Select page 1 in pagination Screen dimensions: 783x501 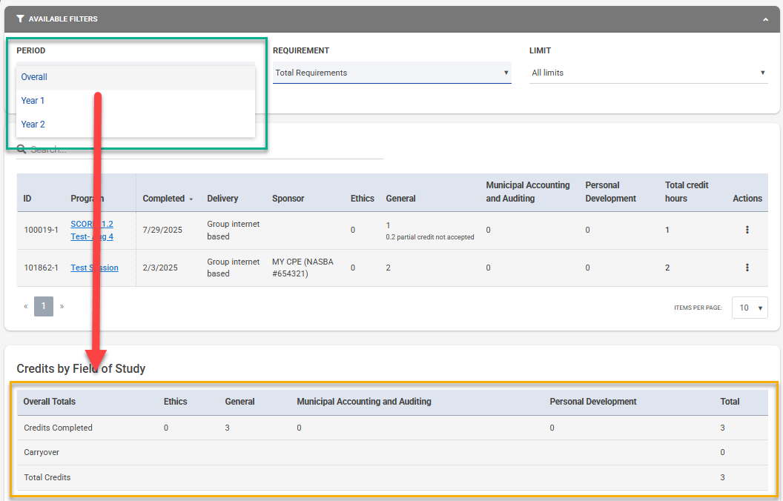click(44, 306)
